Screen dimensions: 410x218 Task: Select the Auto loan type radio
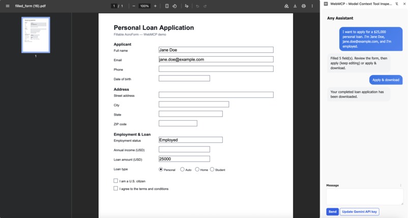[x=182, y=169]
